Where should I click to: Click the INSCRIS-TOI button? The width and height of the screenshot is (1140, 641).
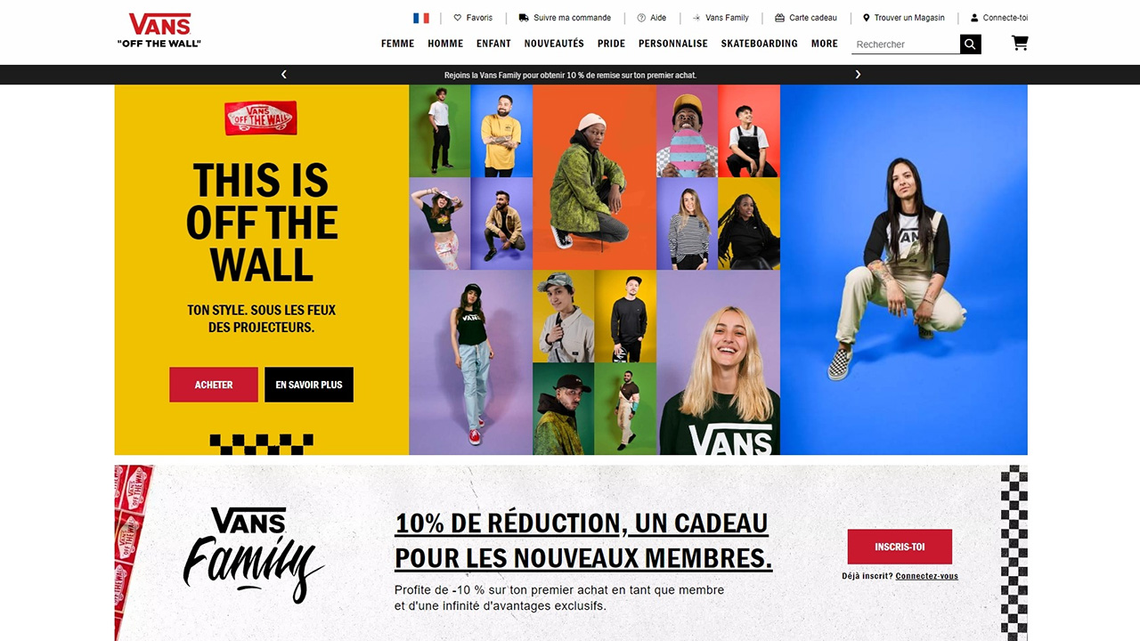point(900,547)
